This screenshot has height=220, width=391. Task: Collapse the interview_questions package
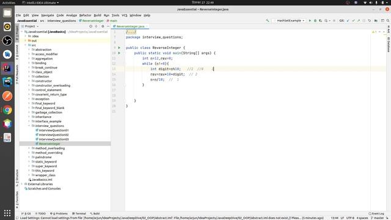[x=29, y=126]
